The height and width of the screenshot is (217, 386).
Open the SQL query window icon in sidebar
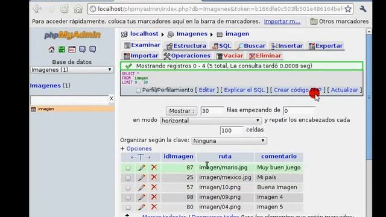click(x=72, y=49)
